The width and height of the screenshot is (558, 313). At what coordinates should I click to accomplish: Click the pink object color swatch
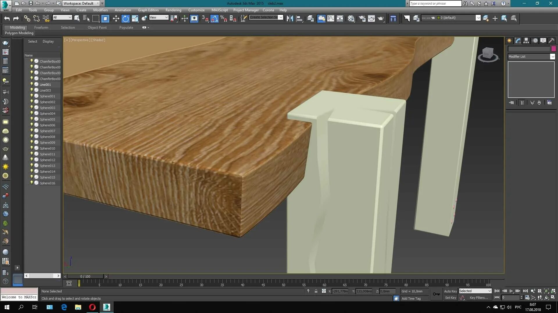click(554, 49)
